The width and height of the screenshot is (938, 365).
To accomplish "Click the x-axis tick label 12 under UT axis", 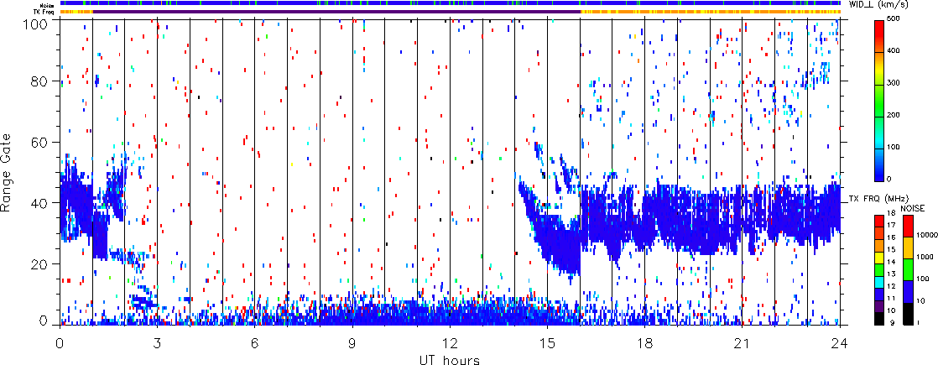I will (x=450, y=344).
